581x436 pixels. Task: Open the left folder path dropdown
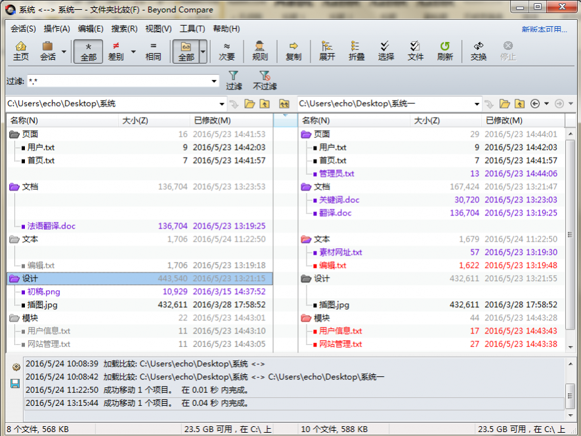click(x=222, y=104)
